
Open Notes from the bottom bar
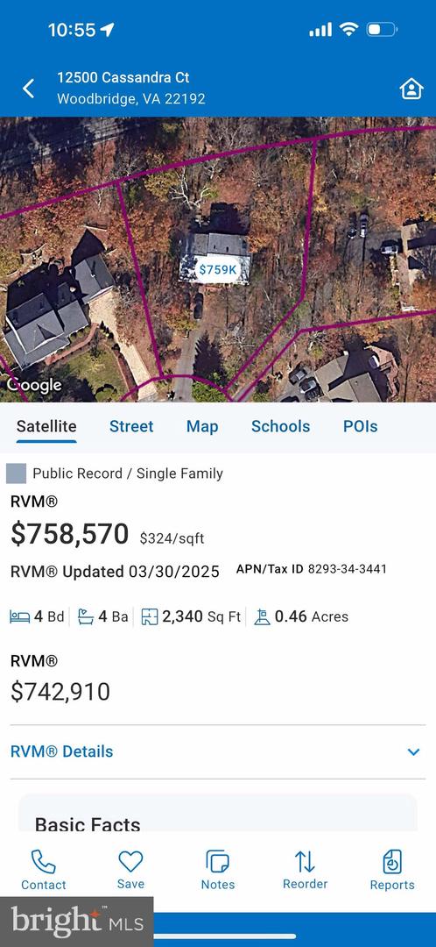[218, 862]
